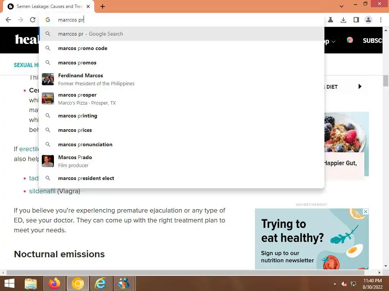
Task: Reload the current page
Action: click(x=33, y=20)
